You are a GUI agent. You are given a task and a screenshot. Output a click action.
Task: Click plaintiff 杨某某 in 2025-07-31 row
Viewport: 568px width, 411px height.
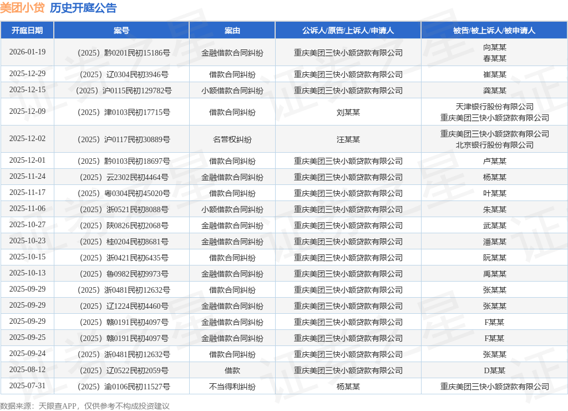pyautogui.click(x=348, y=387)
